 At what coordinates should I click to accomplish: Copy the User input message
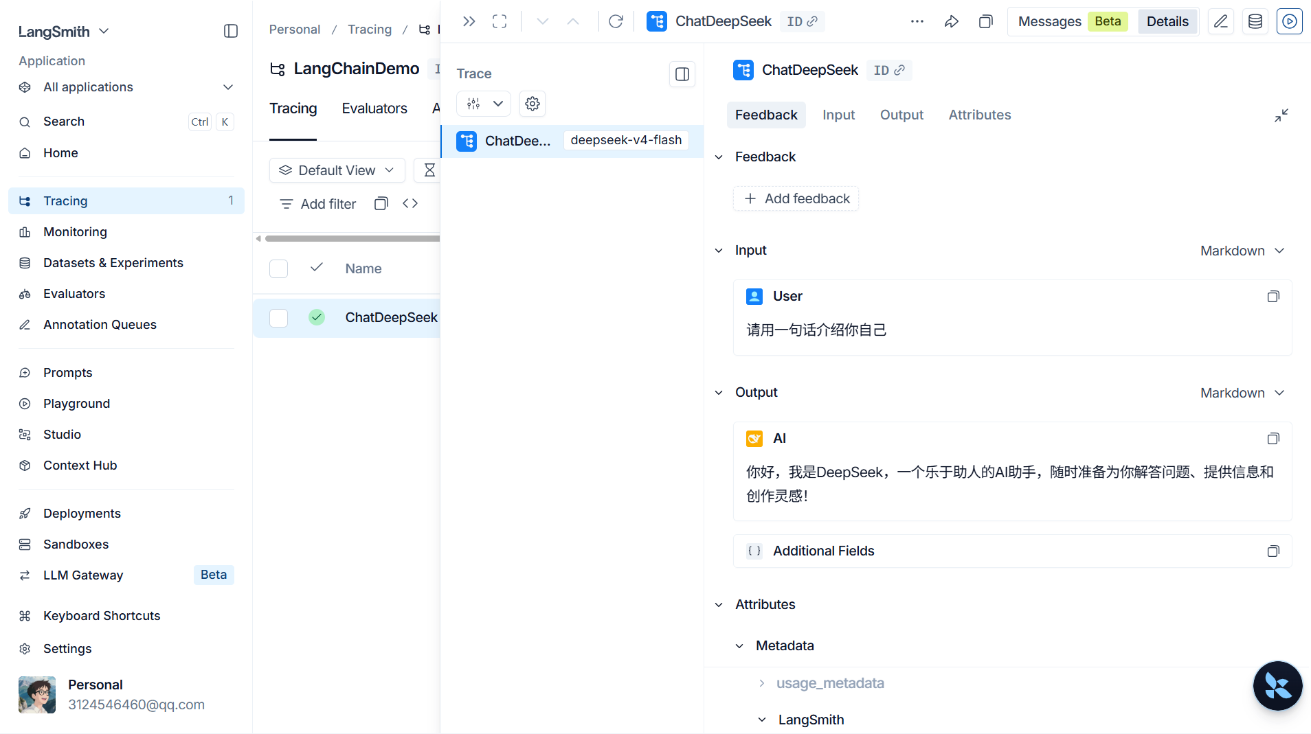tap(1273, 297)
